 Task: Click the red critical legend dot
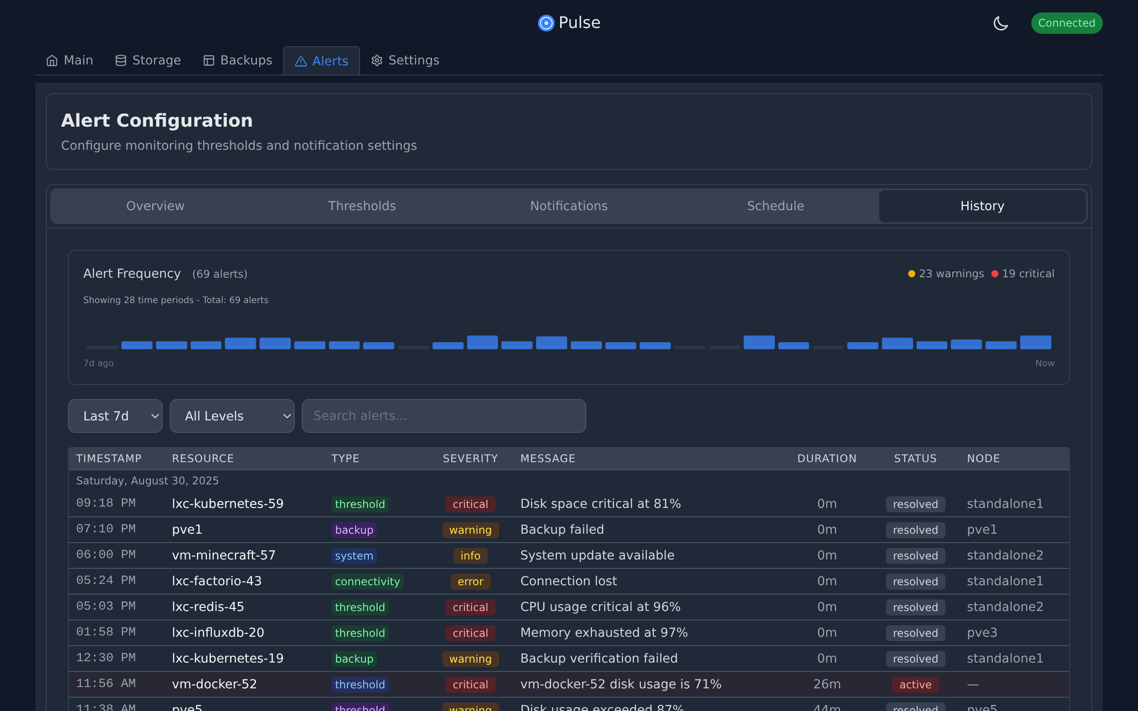[x=994, y=274]
